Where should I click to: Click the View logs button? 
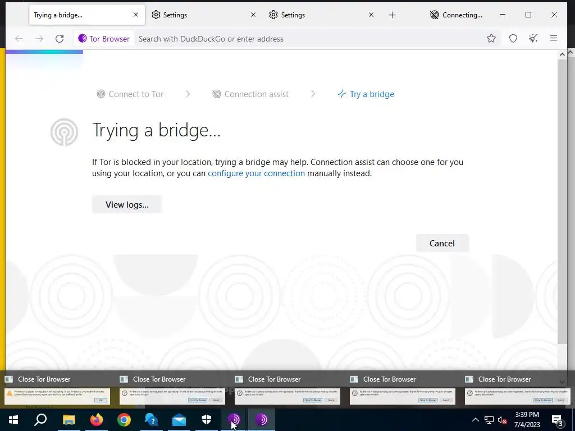[x=127, y=204]
